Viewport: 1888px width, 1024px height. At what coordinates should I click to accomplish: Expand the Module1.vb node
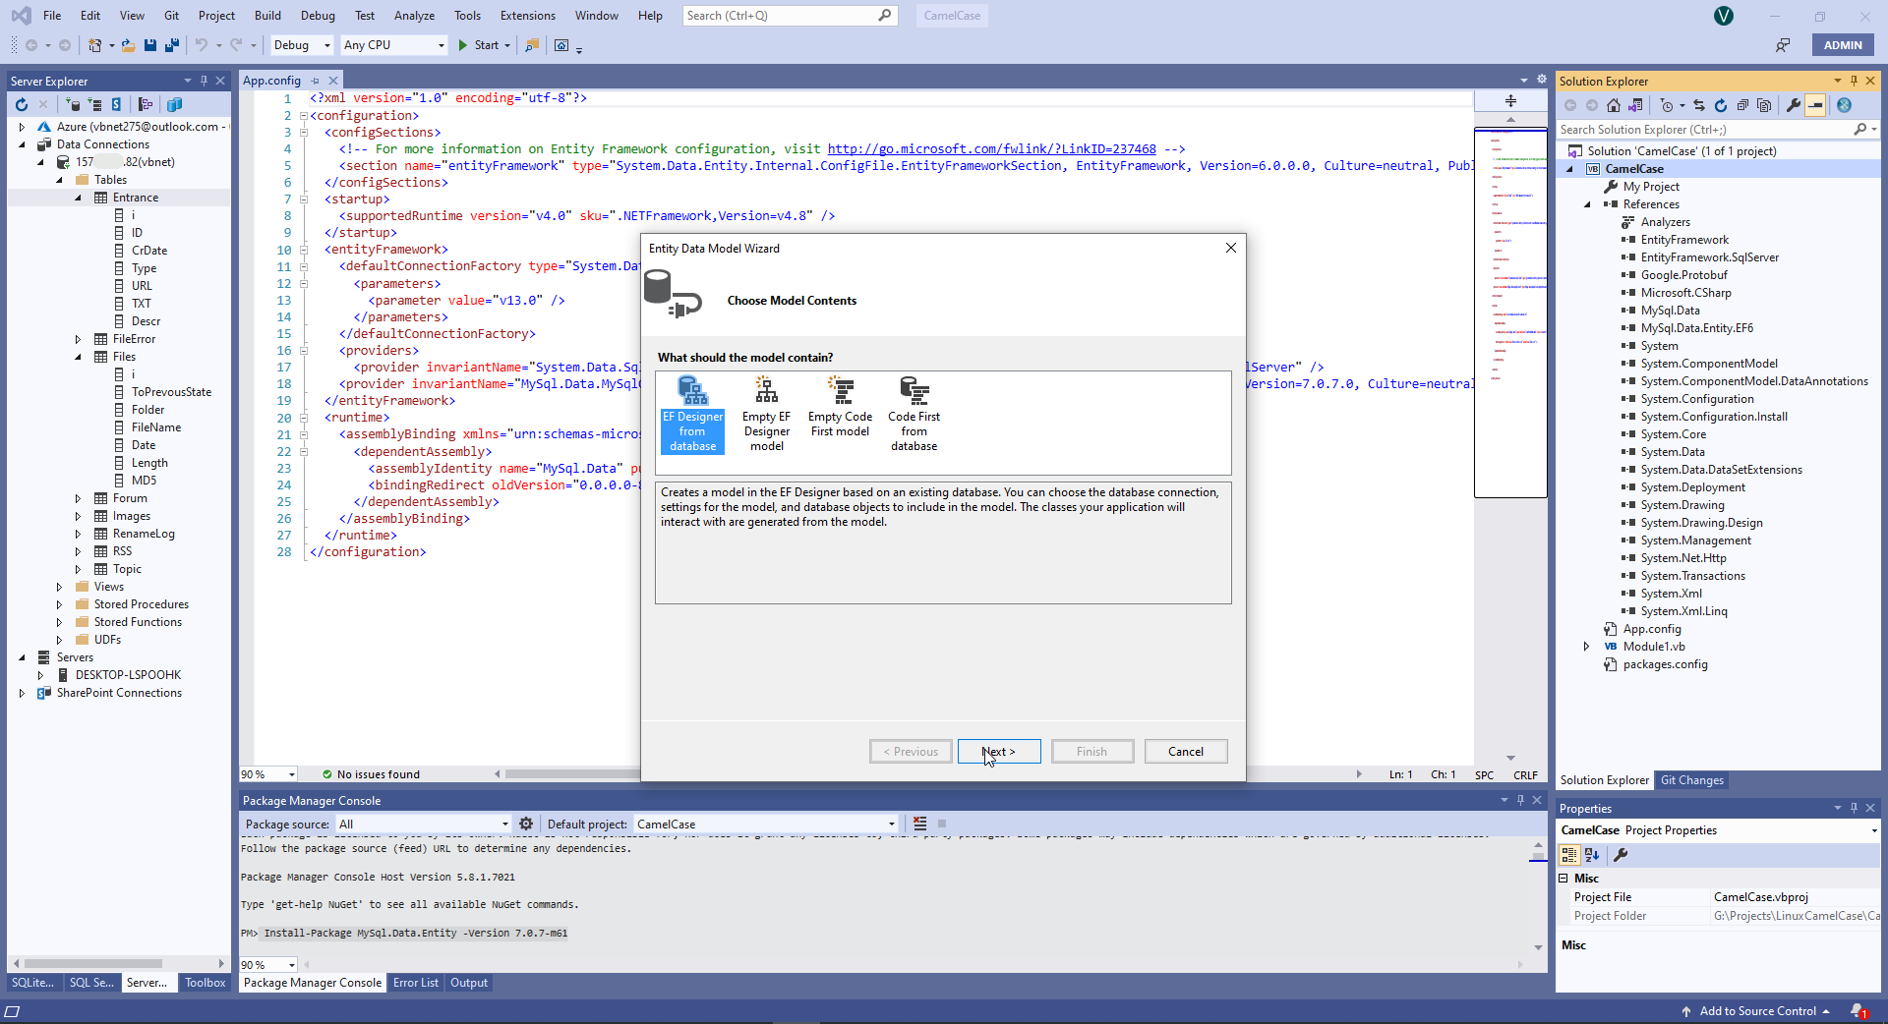pyautogui.click(x=1586, y=647)
